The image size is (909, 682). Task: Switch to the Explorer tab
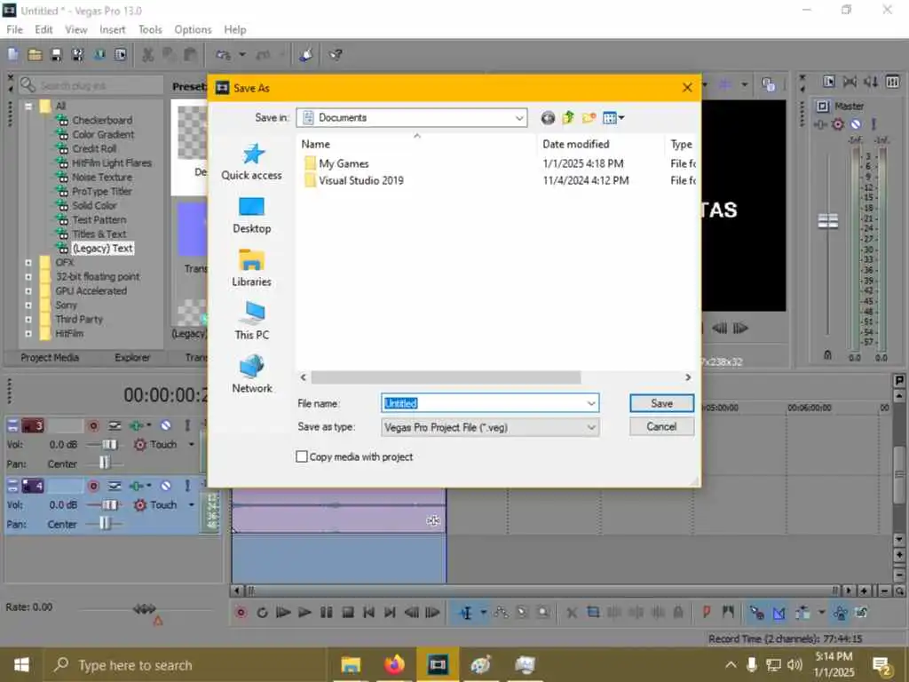[x=132, y=358]
